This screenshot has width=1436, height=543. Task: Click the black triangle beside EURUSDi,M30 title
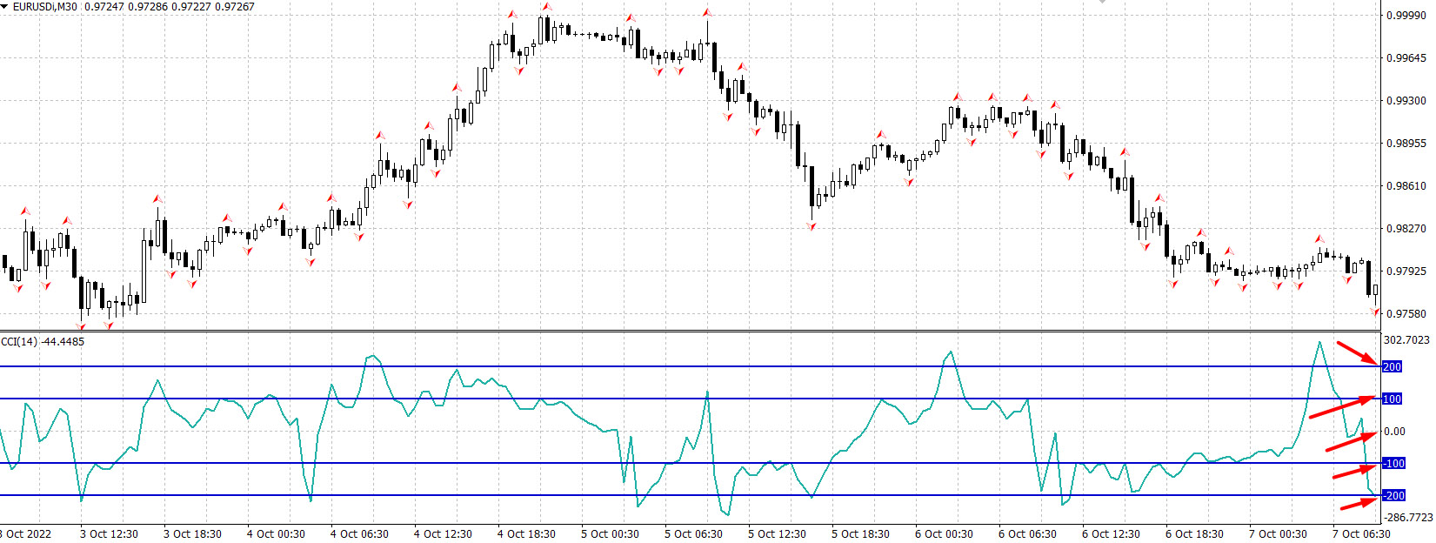click(x=5, y=6)
